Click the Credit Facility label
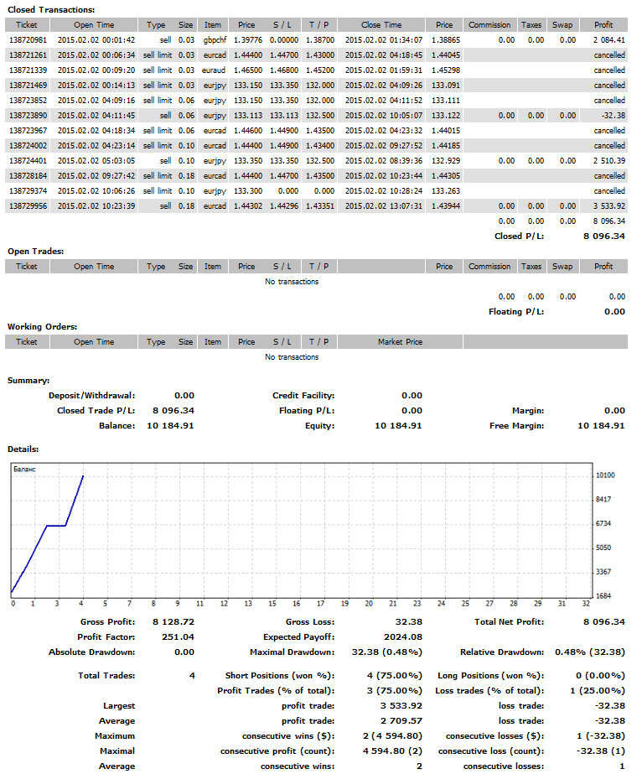Image resolution: width=642 pixels, height=774 pixels. click(x=303, y=396)
